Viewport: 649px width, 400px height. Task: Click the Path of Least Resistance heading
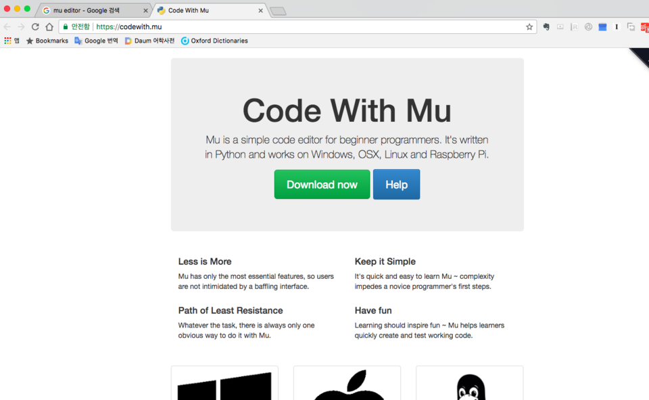[x=231, y=311]
